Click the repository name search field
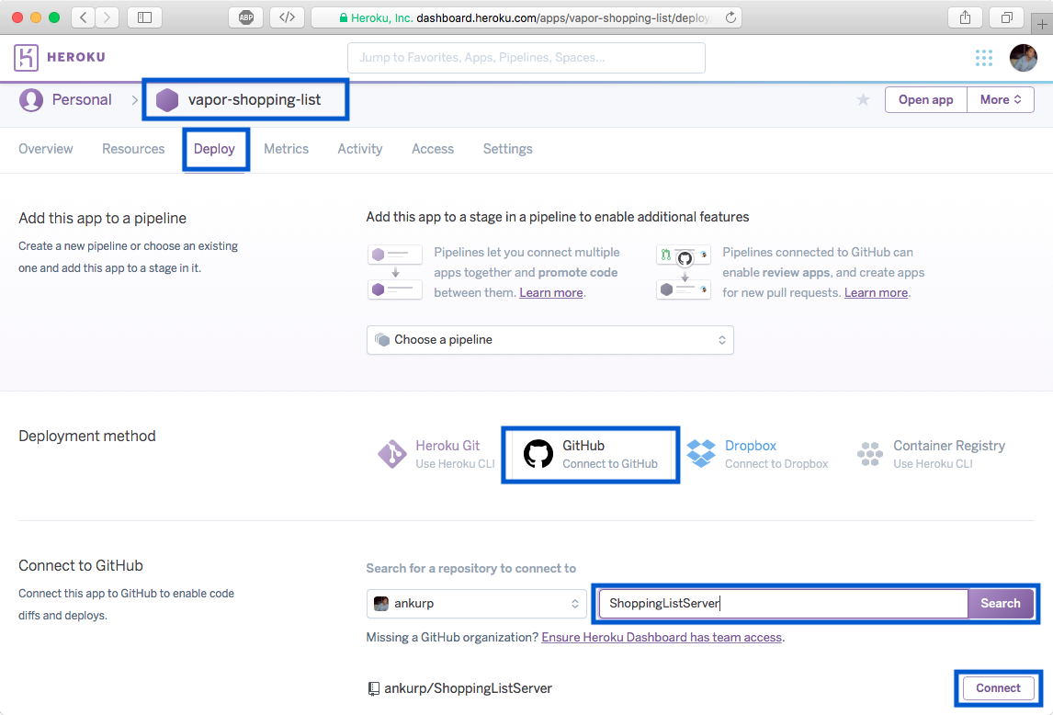 click(x=783, y=604)
